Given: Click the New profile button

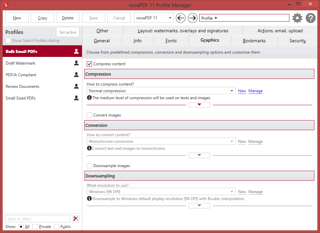Looking at the screenshot, I should pyautogui.click(x=17, y=18).
